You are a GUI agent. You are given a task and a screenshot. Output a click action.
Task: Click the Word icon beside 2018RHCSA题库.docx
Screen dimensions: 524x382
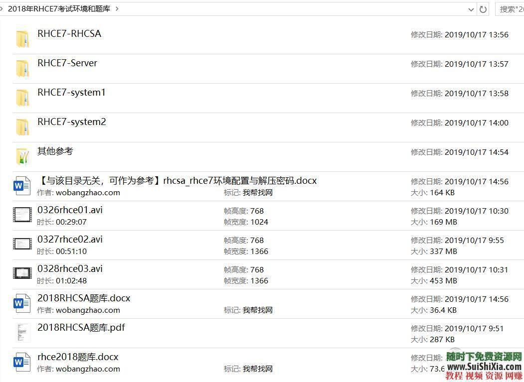[x=21, y=303]
